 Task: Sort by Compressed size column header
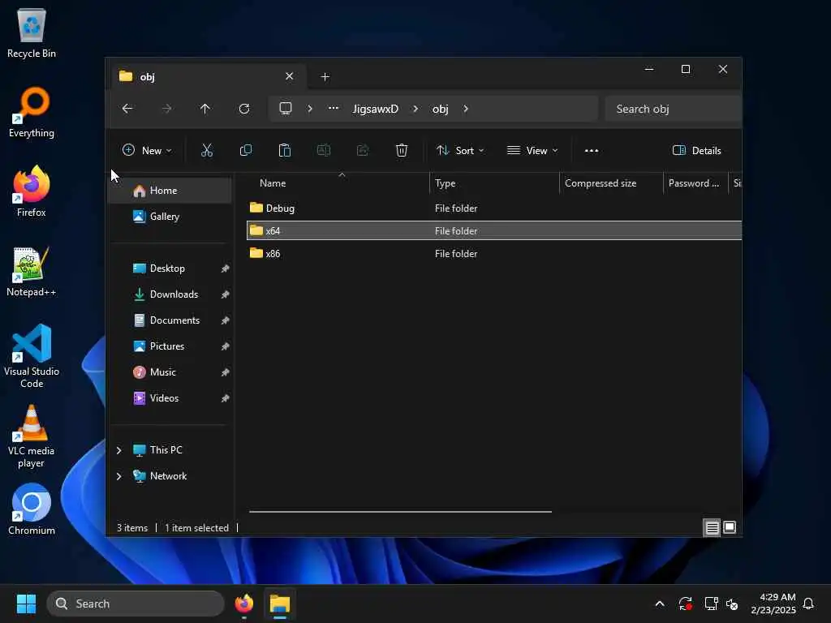[x=611, y=183]
